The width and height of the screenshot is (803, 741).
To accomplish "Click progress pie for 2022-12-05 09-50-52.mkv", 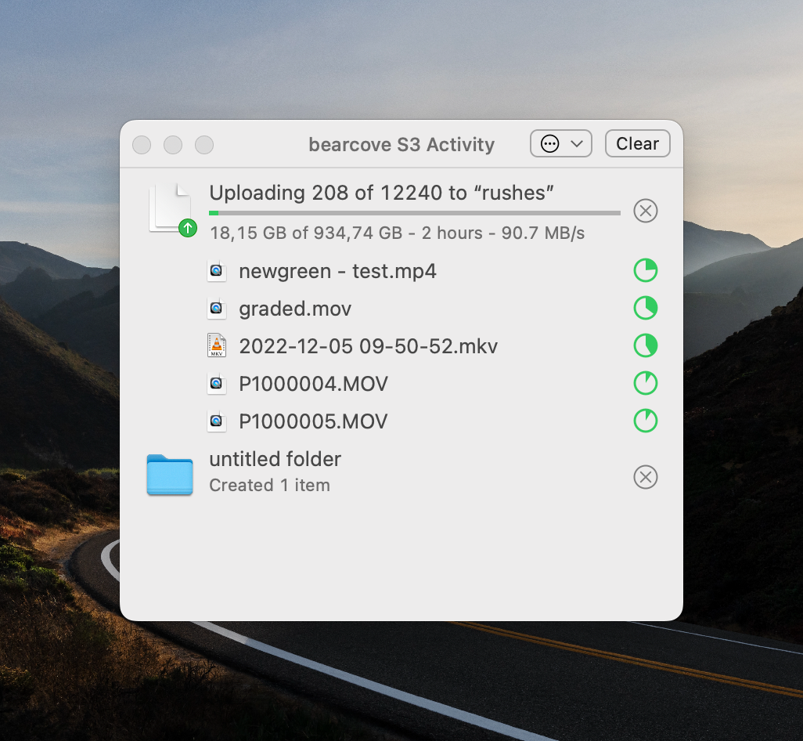I will [x=645, y=346].
